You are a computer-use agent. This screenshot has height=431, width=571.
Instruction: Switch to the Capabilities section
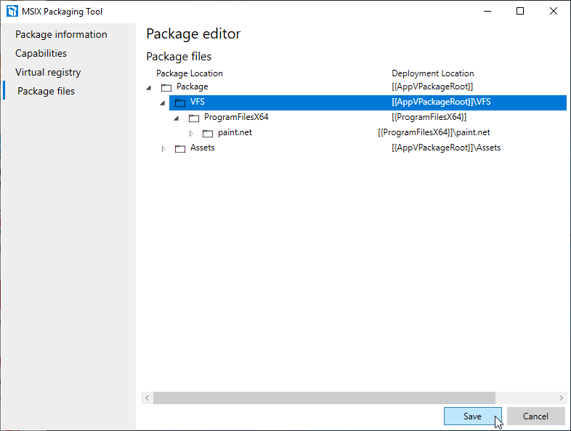[41, 53]
